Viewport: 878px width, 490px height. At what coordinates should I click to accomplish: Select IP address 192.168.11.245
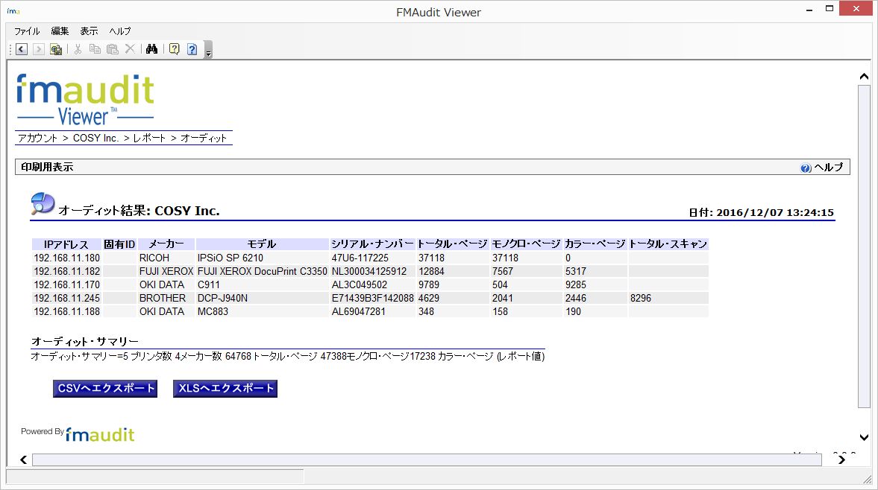(66, 299)
